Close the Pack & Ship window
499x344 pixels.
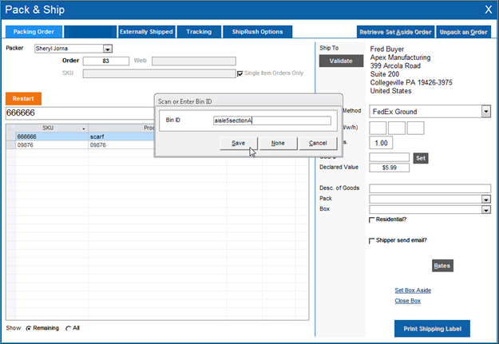tap(488, 10)
